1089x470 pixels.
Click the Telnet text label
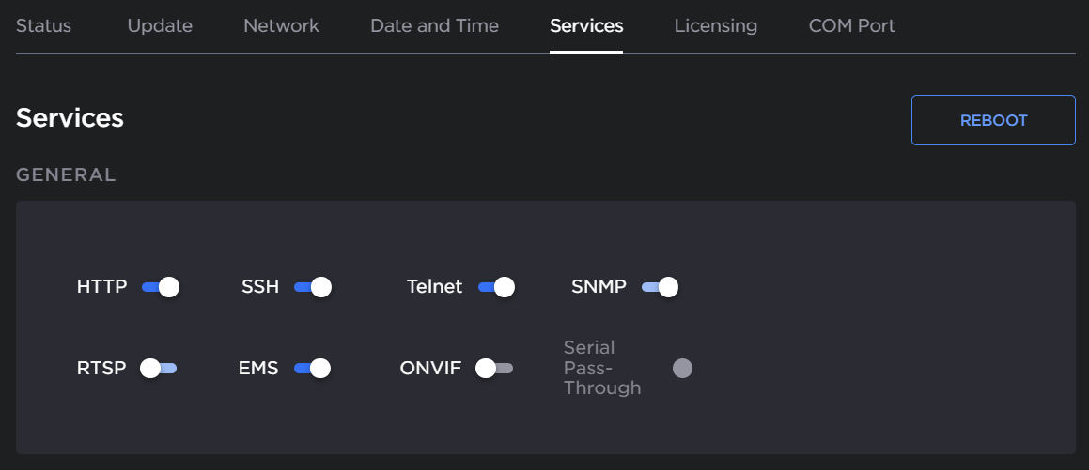coord(434,287)
